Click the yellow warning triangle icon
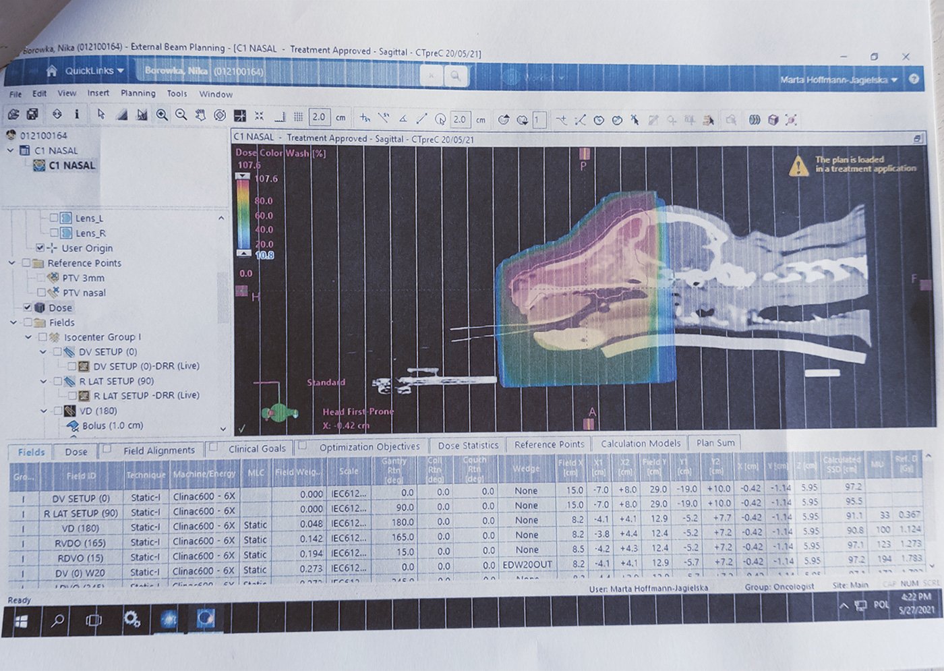Viewport: 944px width, 671px height. click(x=798, y=165)
